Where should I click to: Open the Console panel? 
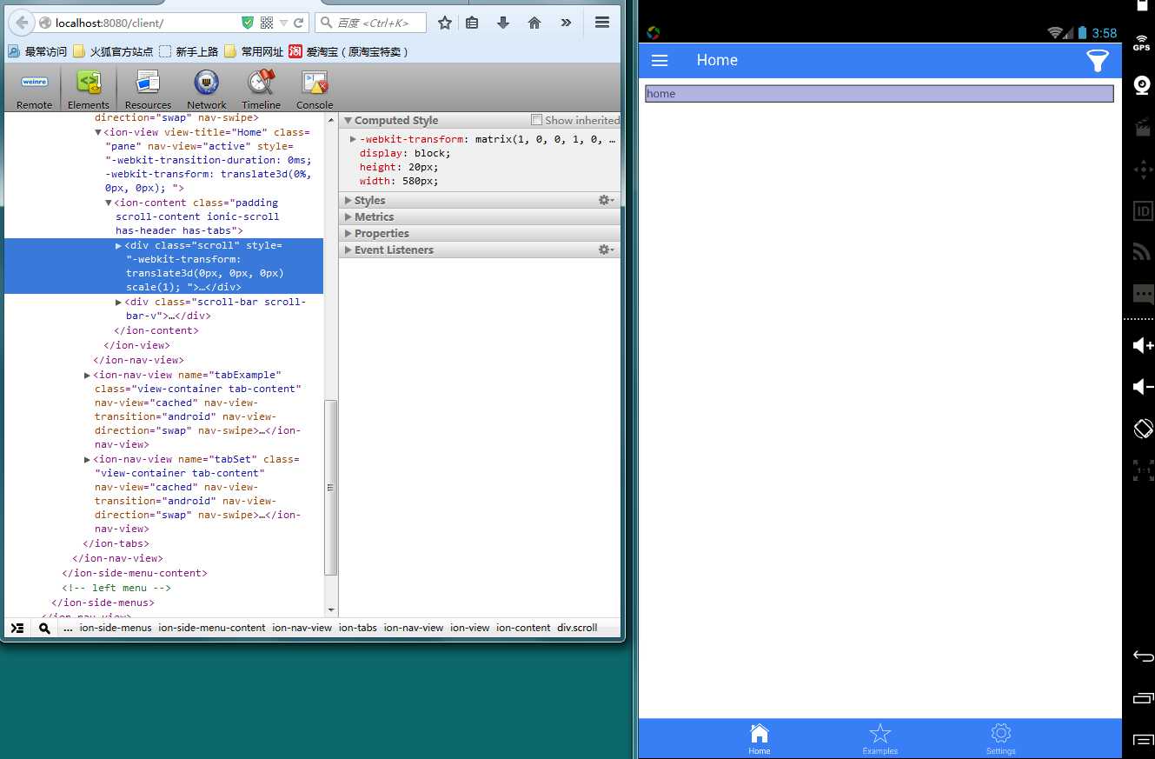[x=315, y=90]
